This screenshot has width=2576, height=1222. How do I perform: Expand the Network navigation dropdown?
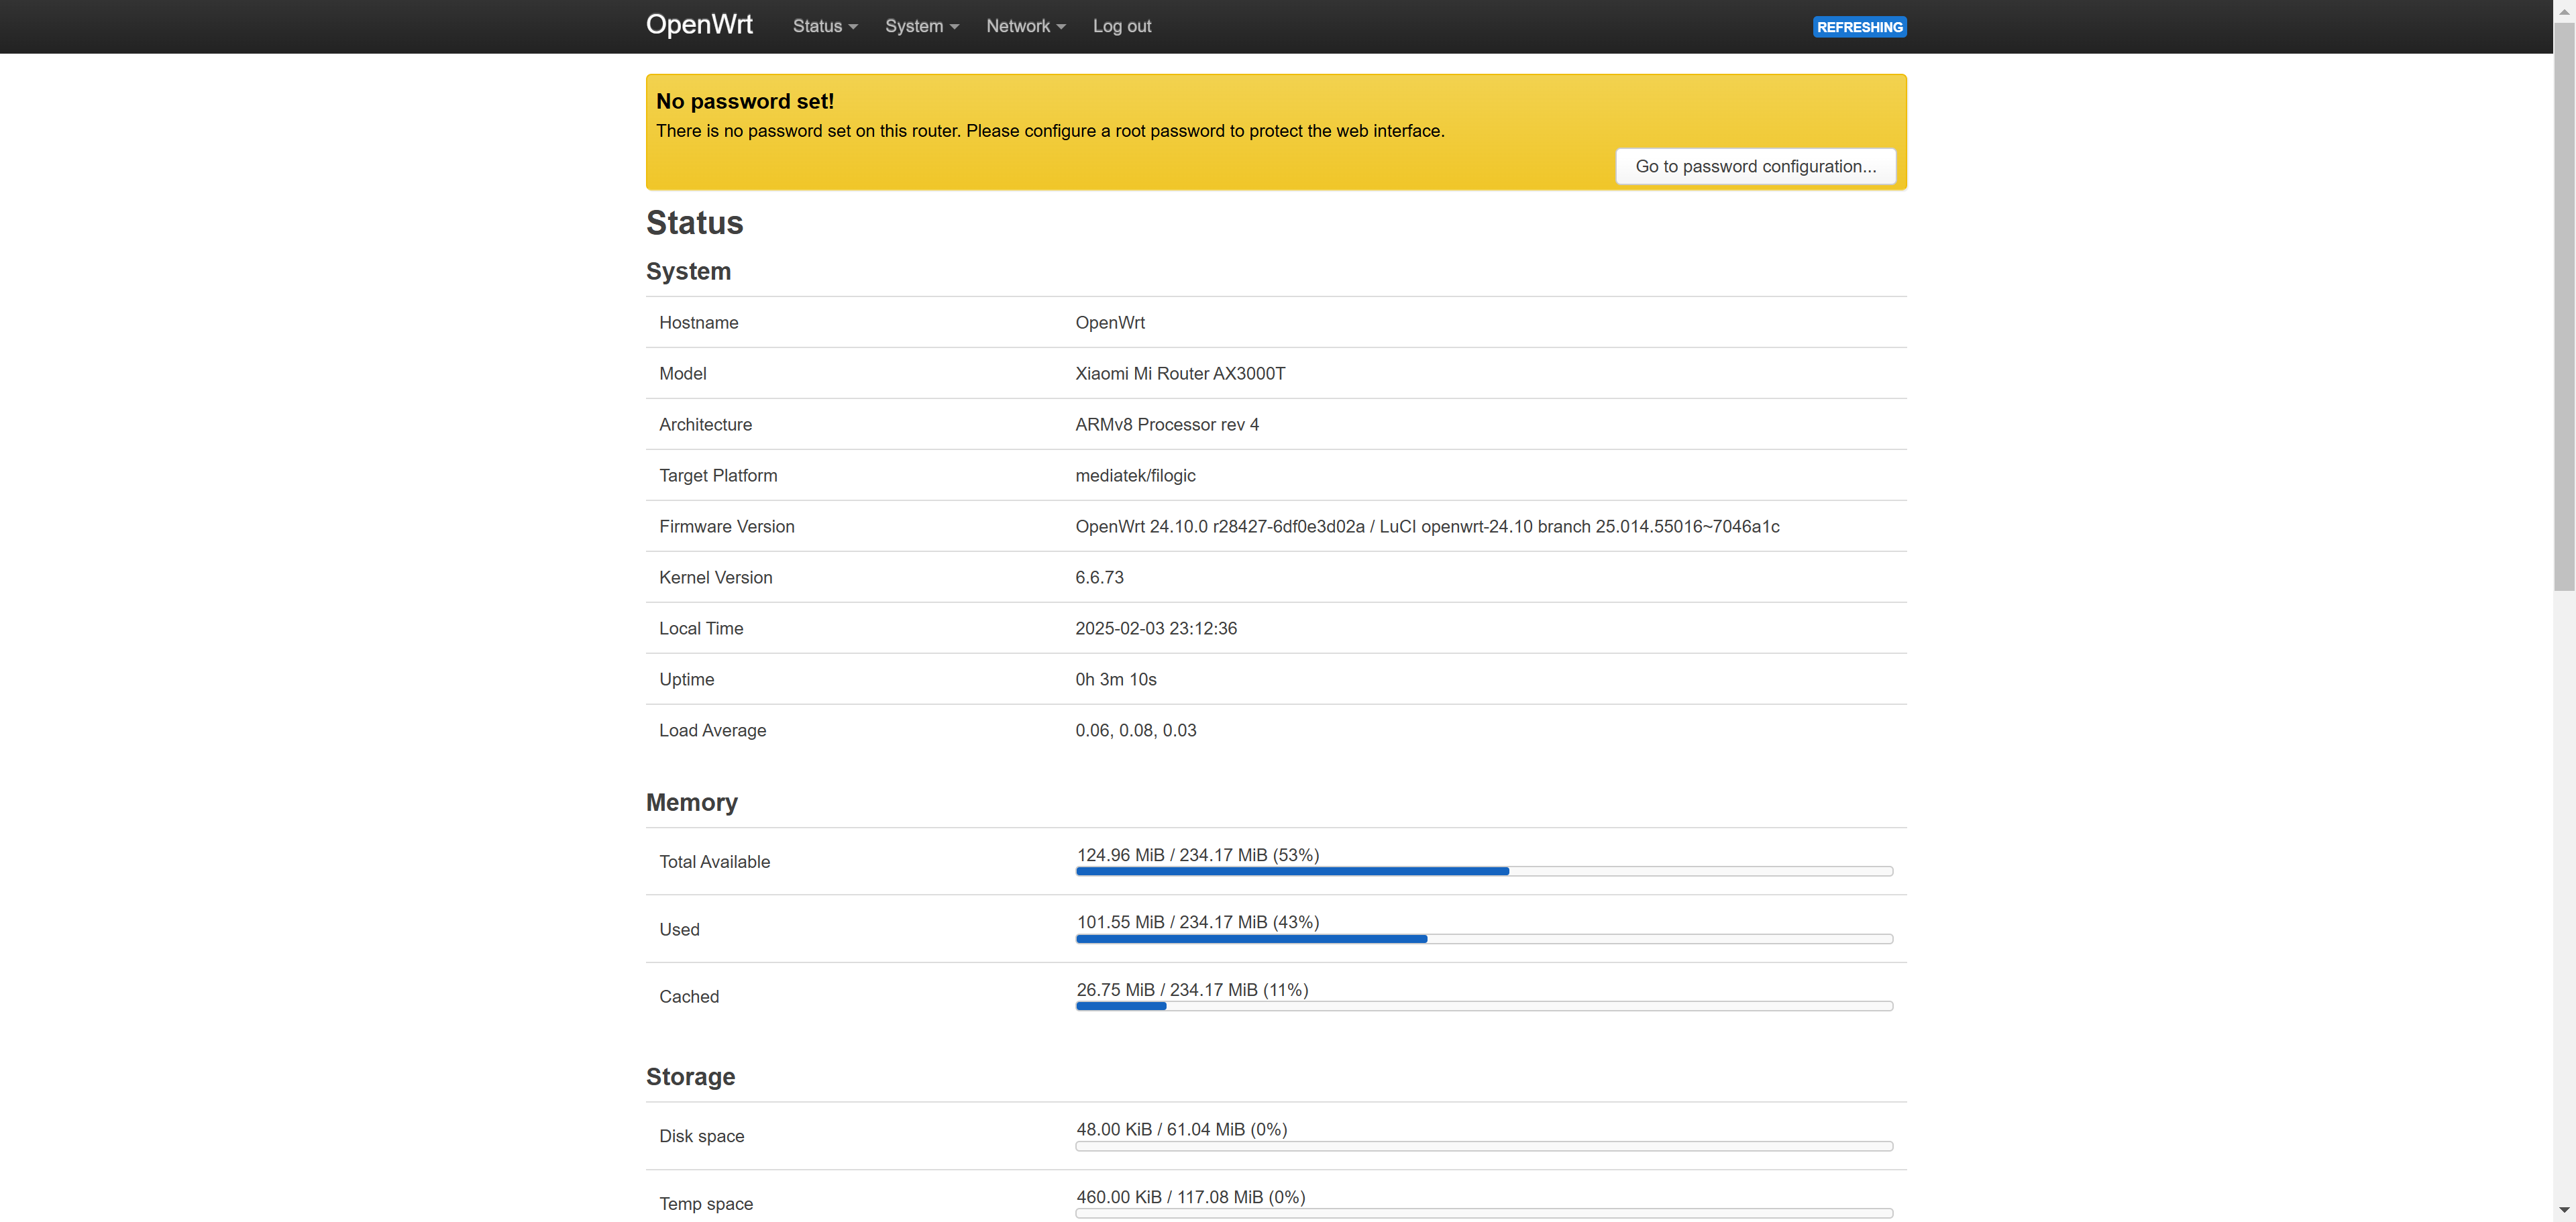[x=1025, y=26]
